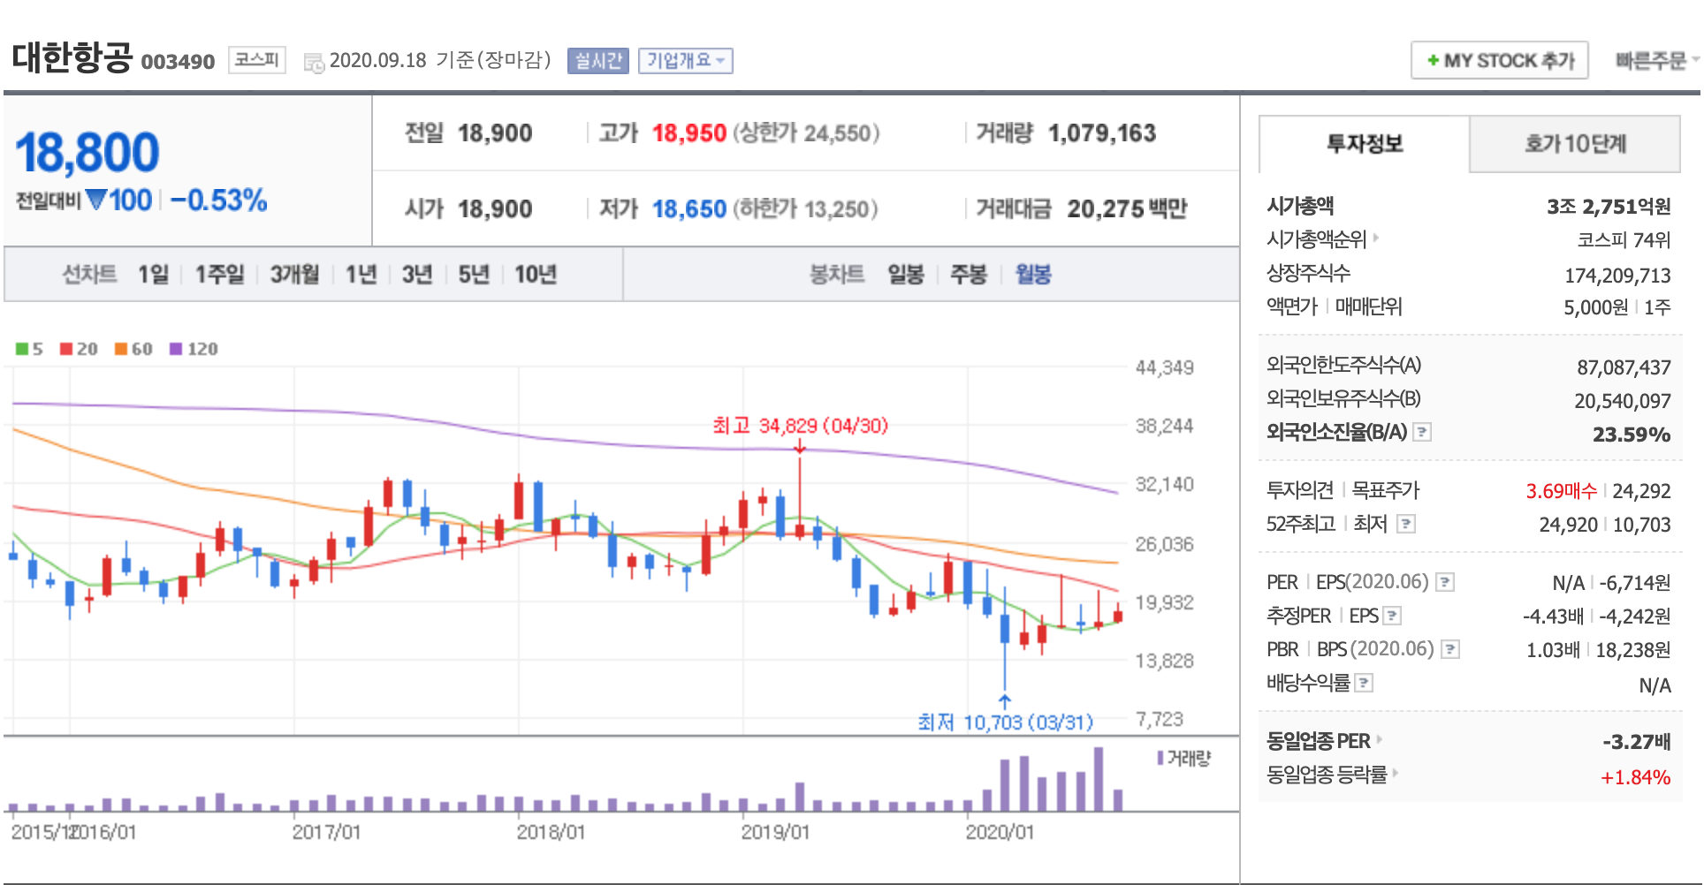
Task: Switch to the 호가10단계 tab
Action: (1575, 144)
